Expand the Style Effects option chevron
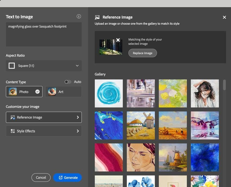This screenshot has width=231, height=187. coord(78,131)
